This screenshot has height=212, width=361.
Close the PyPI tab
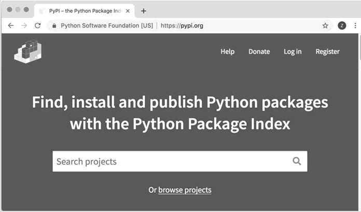pyautogui.click(x=128, y=11)
